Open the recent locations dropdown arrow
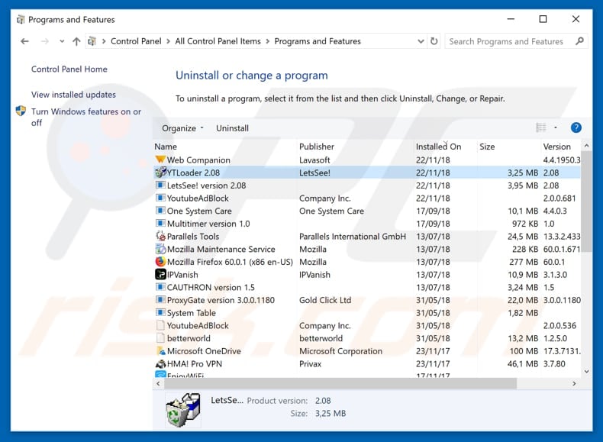This screenshot has width=603, height=442. (x=62, y=41)
